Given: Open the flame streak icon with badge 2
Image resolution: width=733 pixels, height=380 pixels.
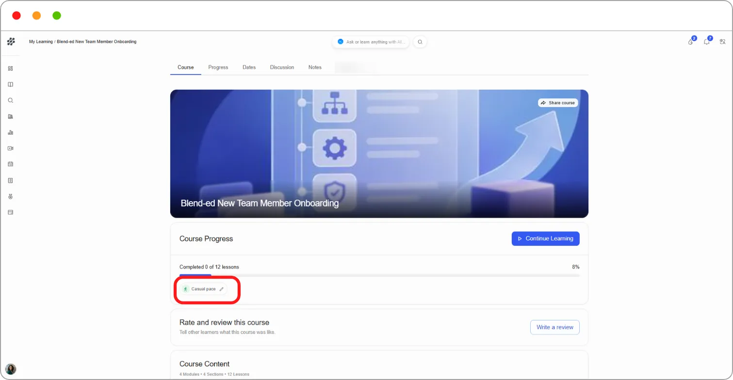Looking at the screenshot, I should tap(691, 41).
